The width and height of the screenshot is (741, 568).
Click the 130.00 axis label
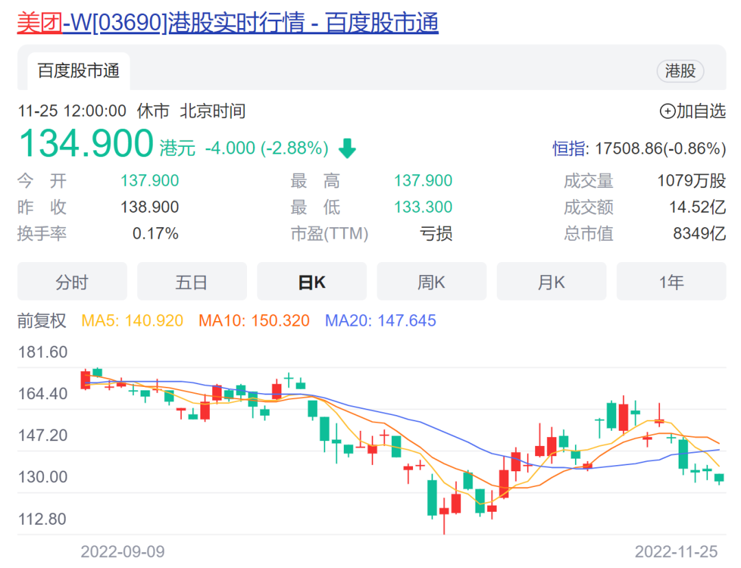(43, 477)
